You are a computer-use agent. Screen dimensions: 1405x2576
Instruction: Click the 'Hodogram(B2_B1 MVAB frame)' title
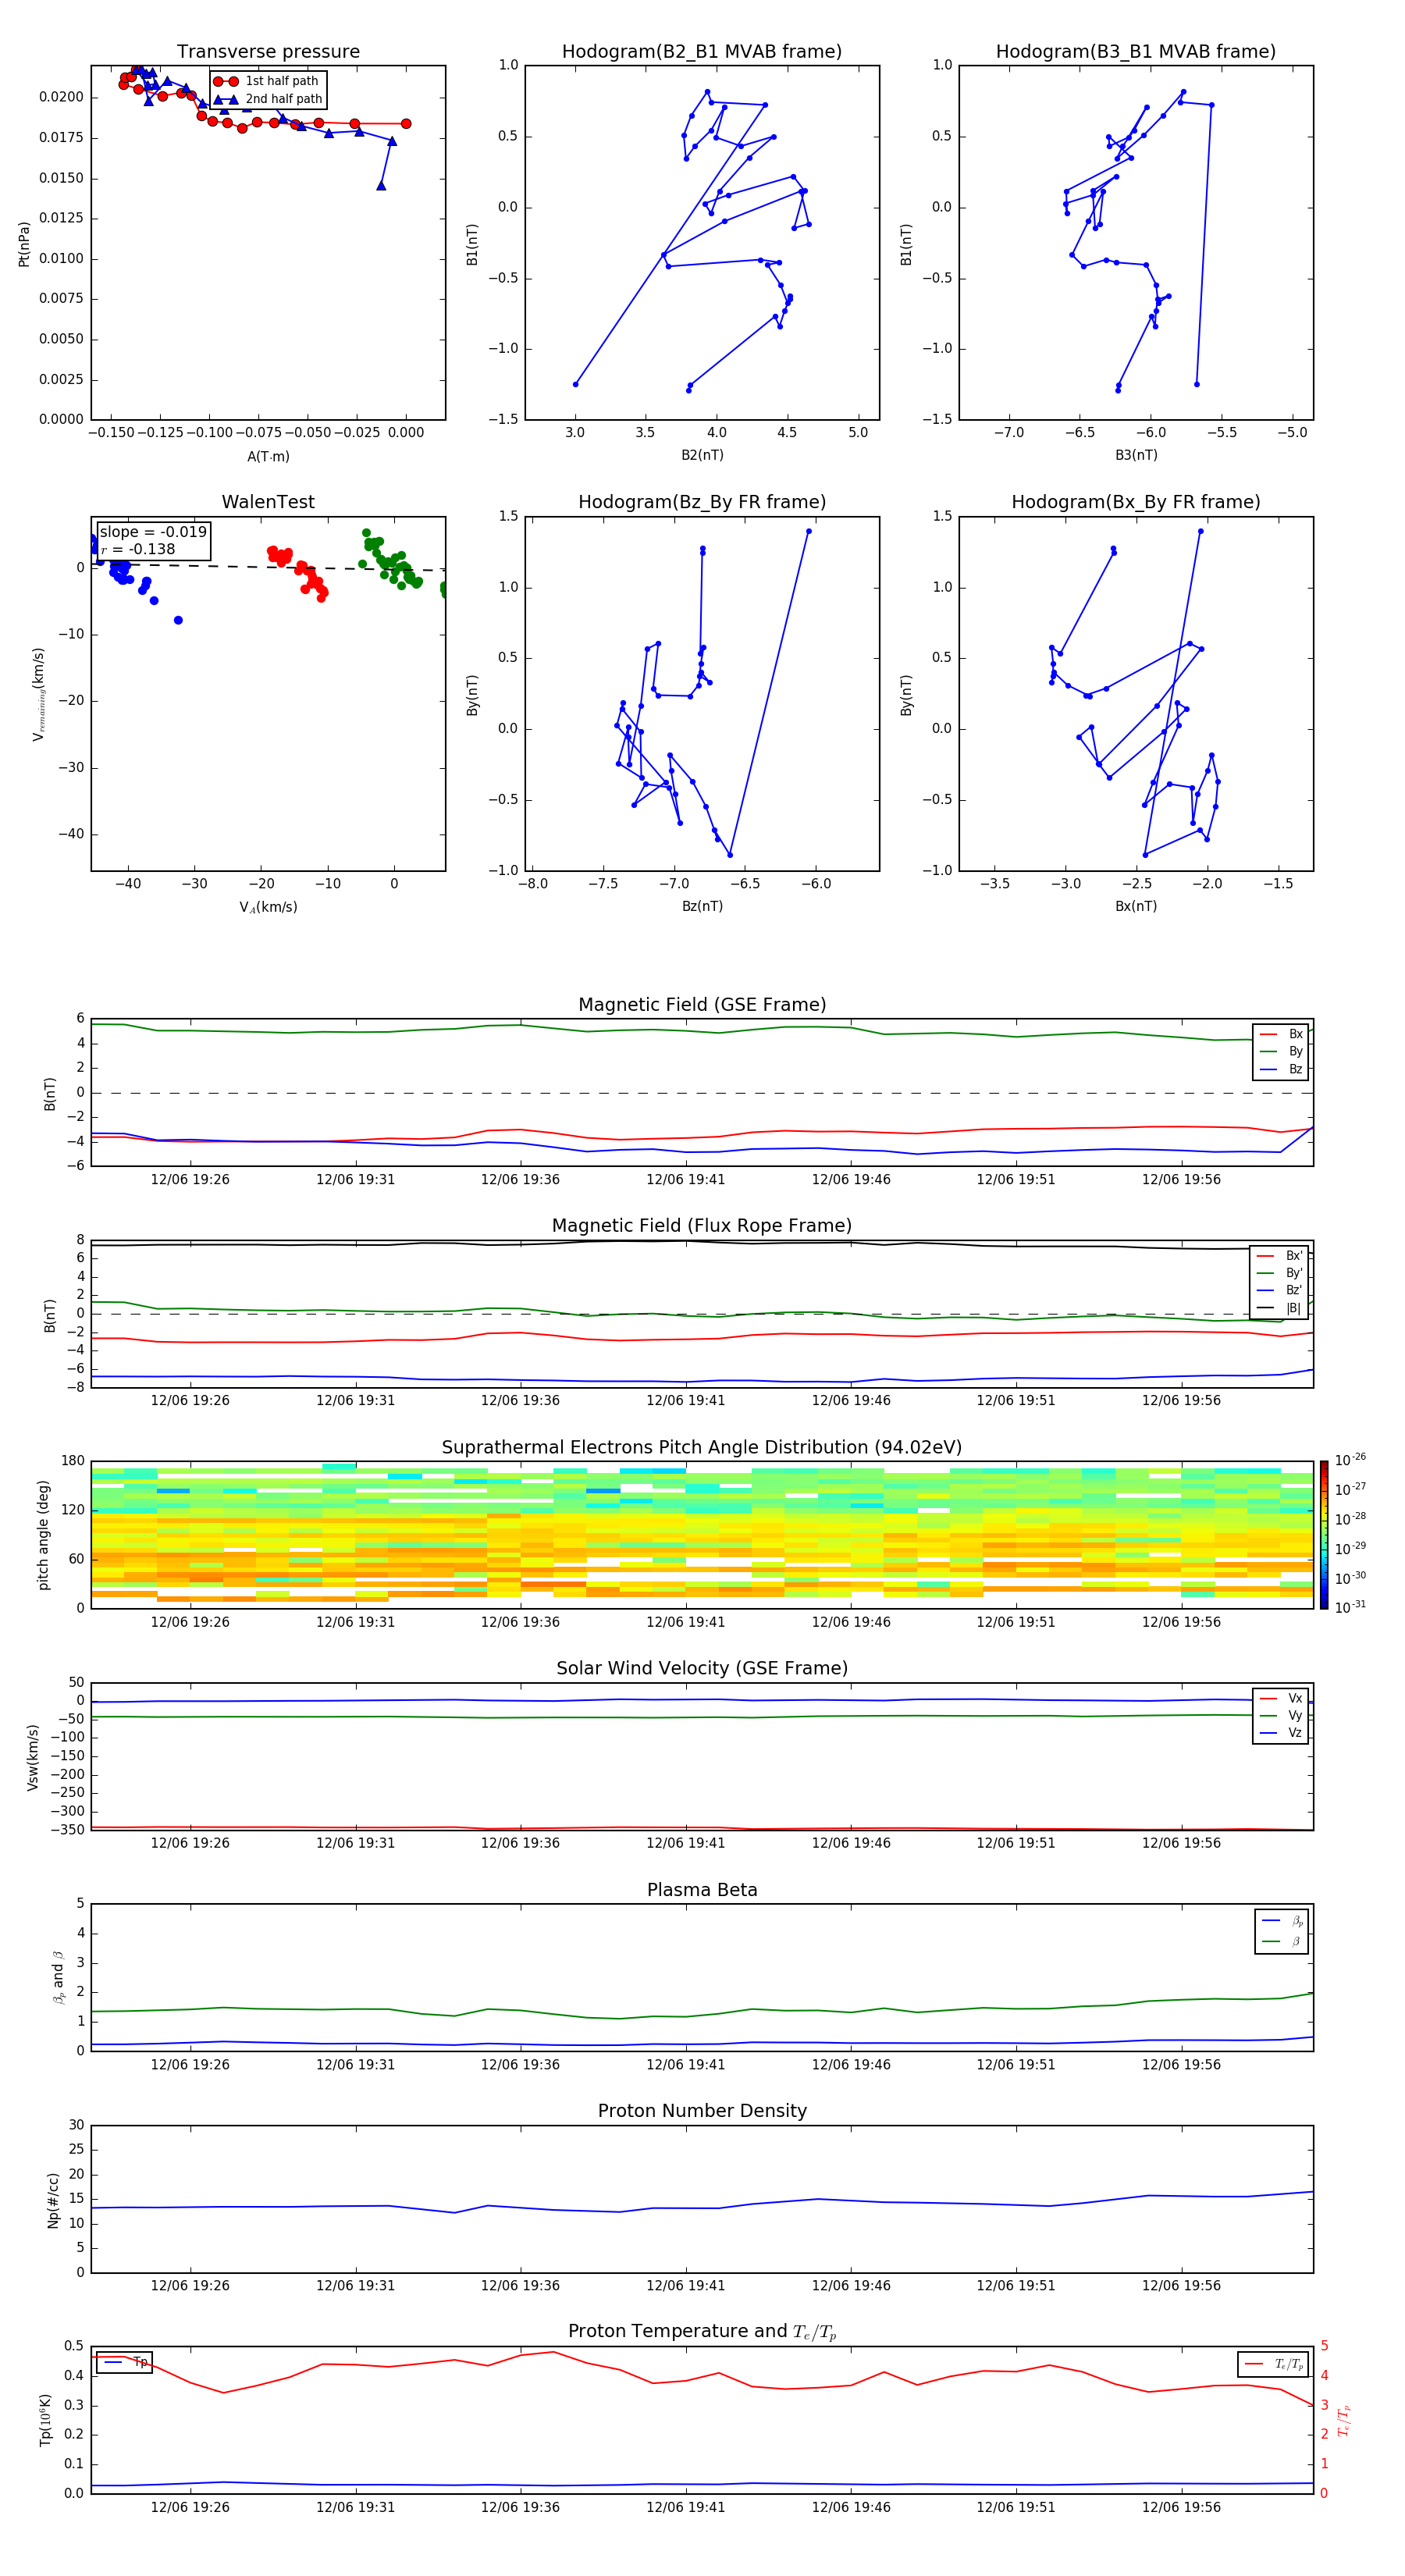point(702,52)
